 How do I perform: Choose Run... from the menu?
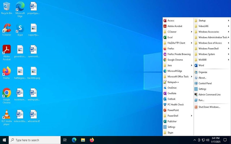pyautogui.click(x=212, y=100)
